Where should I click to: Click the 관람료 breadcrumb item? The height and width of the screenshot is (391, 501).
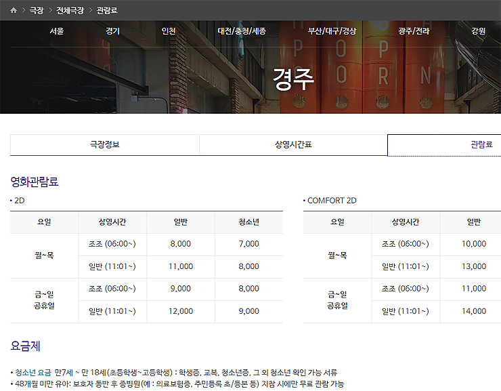coord(107,10)
